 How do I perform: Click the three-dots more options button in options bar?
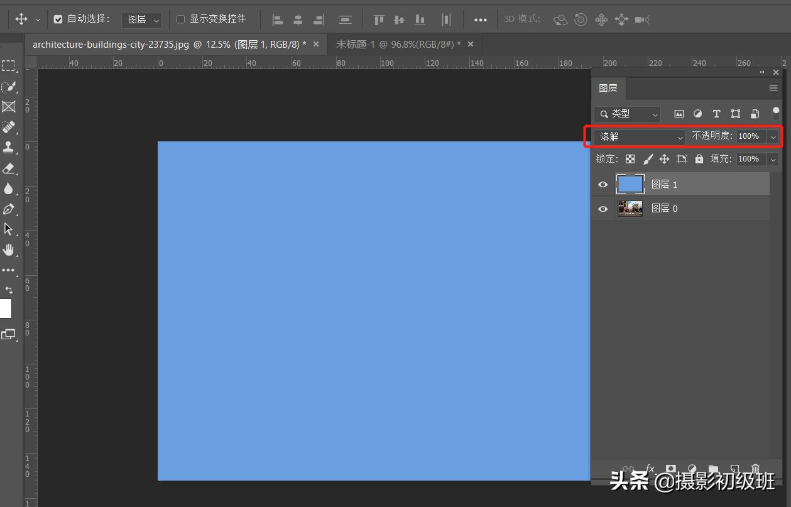click(x=481, y=19)
